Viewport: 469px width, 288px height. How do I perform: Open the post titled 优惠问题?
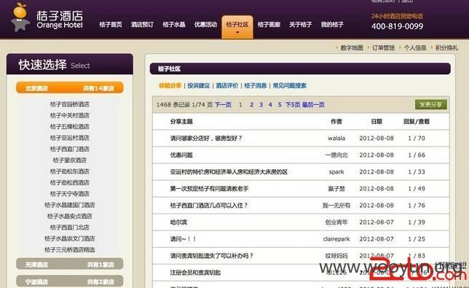click(x=181, y=155)
